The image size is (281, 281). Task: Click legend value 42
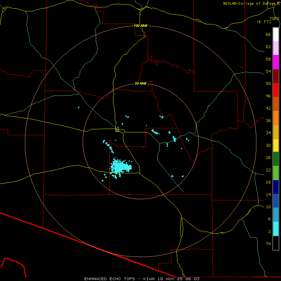point(268,108)
